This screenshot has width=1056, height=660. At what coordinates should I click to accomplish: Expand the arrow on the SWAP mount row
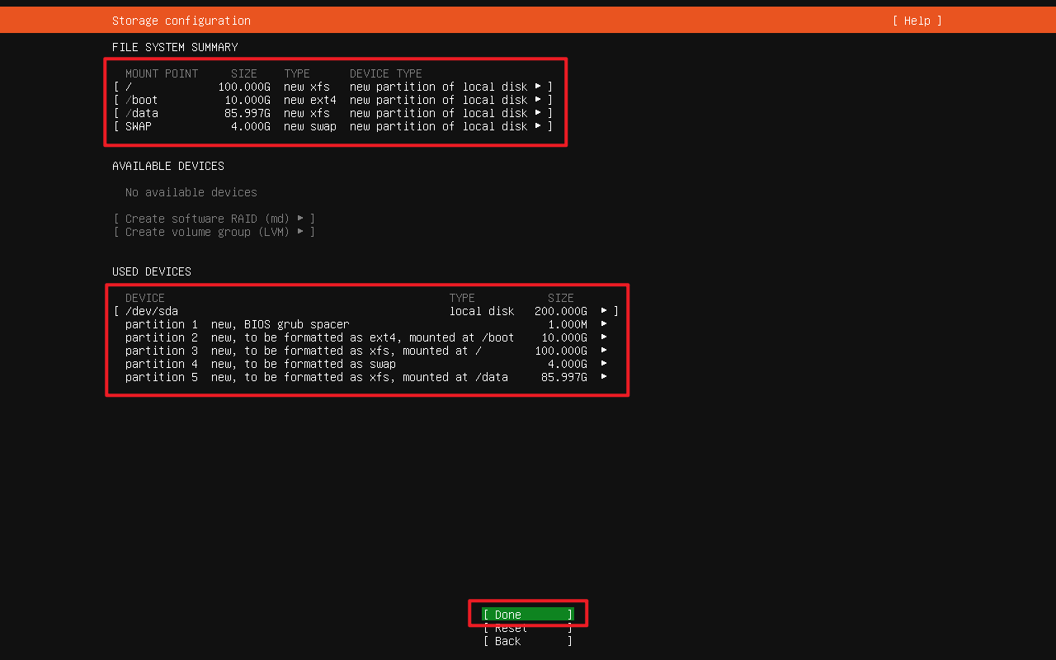538,126
